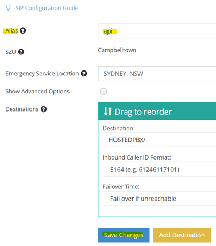Click the help icon next to Alias
Screen dimensions: 216x246
23,31
